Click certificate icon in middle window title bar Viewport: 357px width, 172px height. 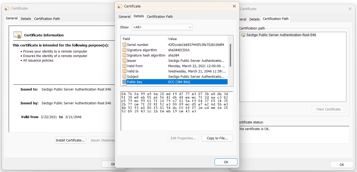(x=120, y=6)
